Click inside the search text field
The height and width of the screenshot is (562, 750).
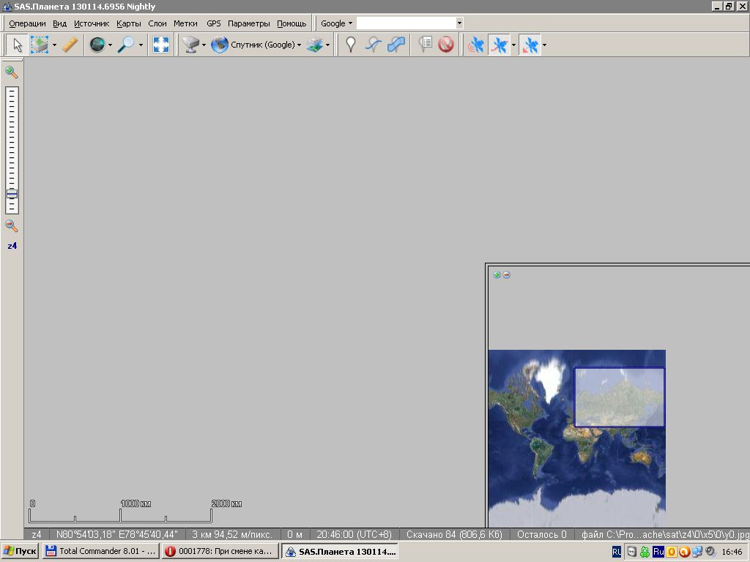coord(405,23)
